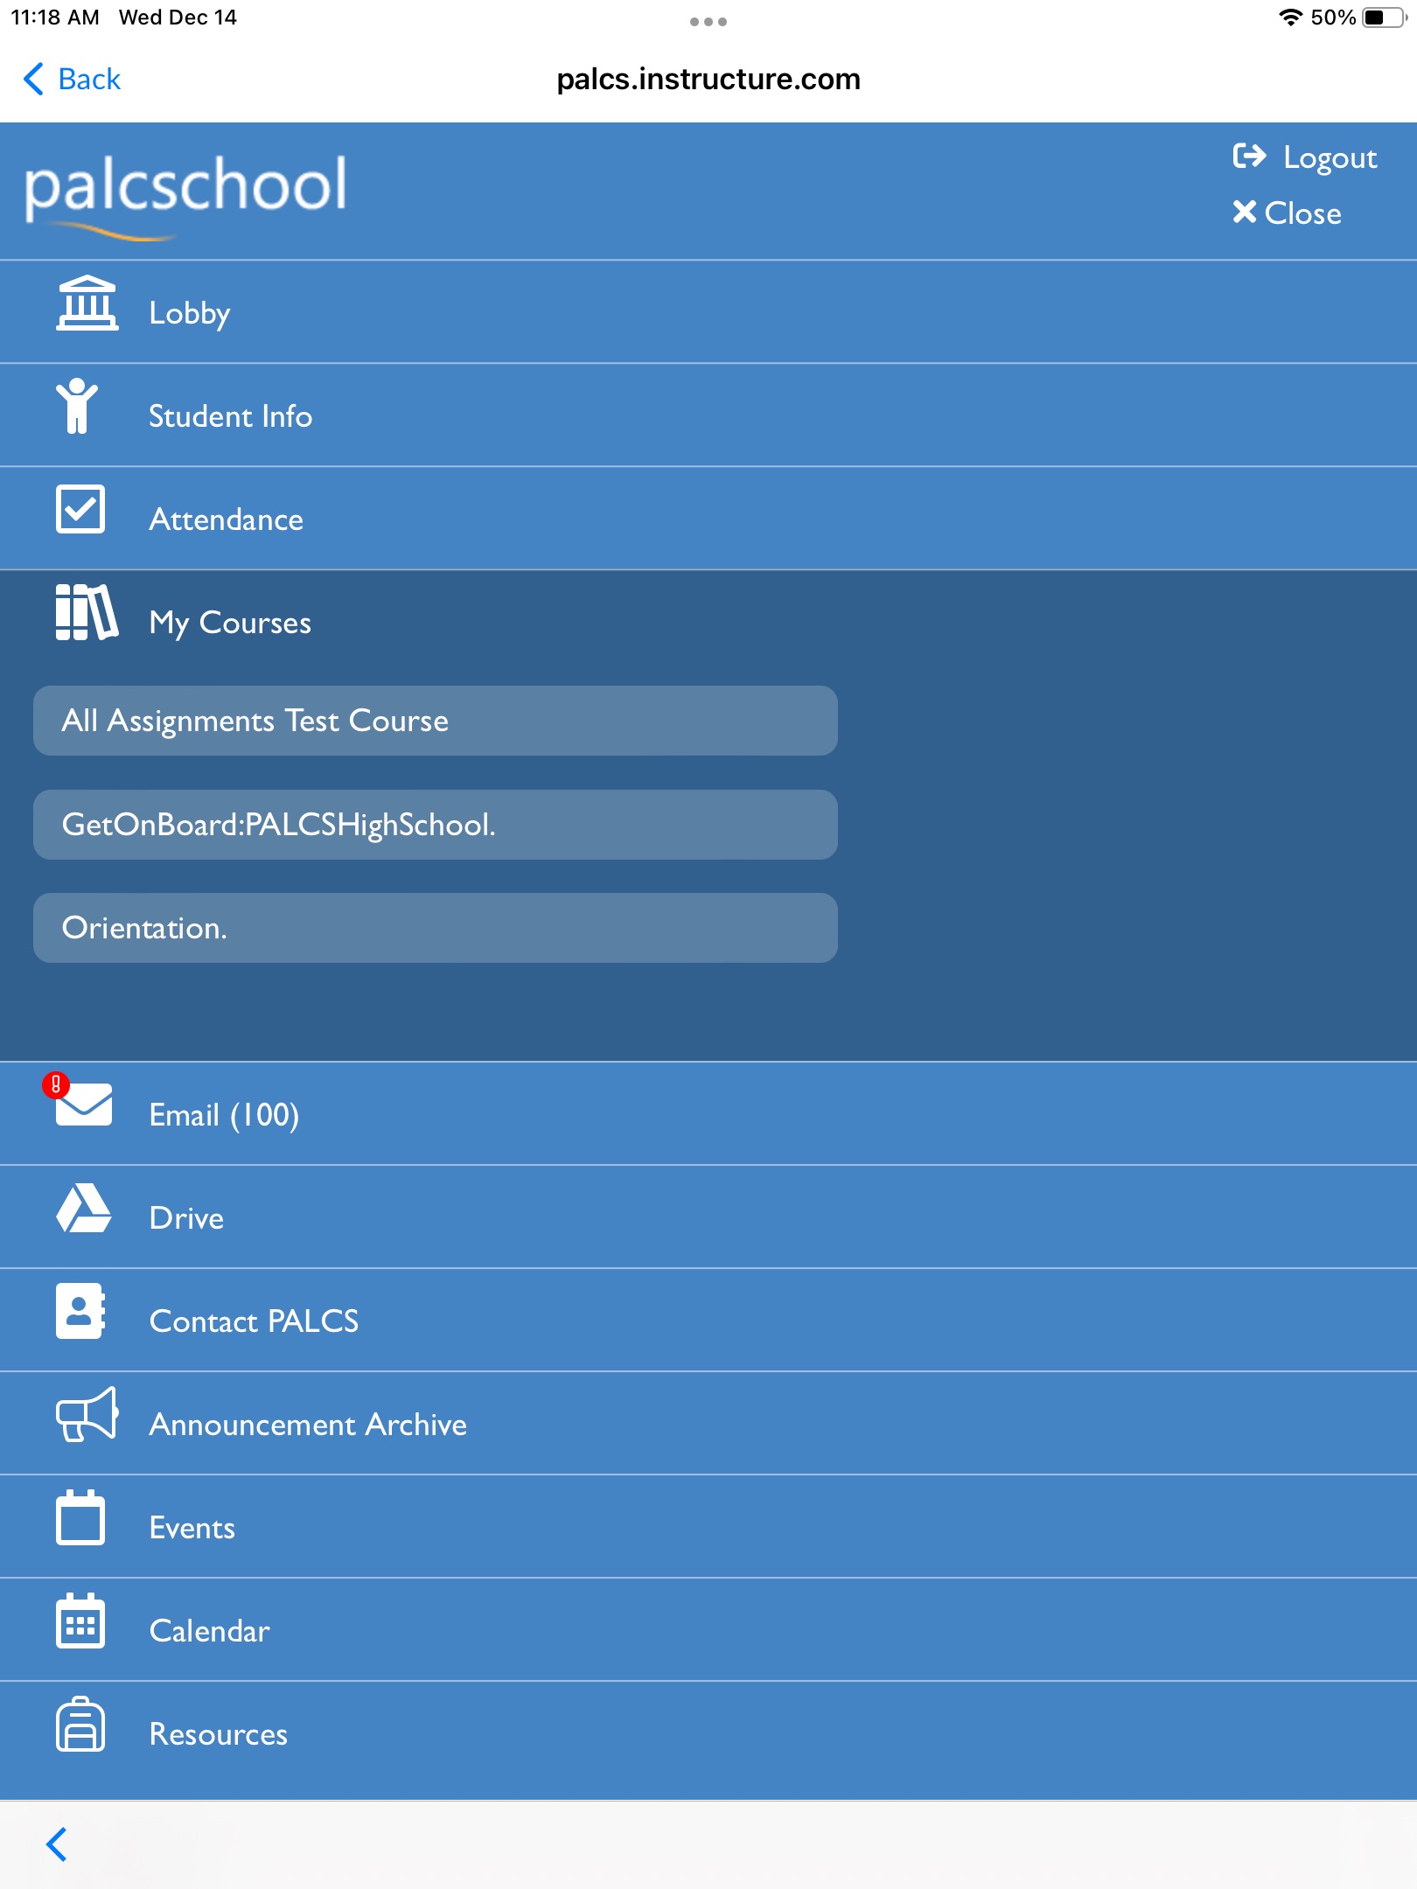Screen dimensions: 1417x1889
Task: Tap the battery status icon
Action: (1384, 17)
